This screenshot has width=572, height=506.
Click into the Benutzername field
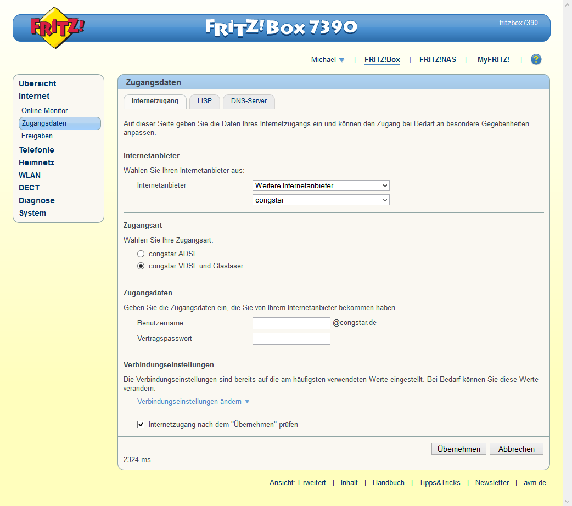291,323
